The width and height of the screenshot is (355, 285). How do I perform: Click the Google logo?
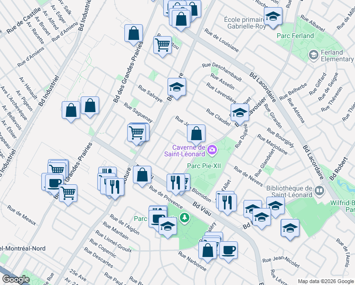tap(16, 279)
